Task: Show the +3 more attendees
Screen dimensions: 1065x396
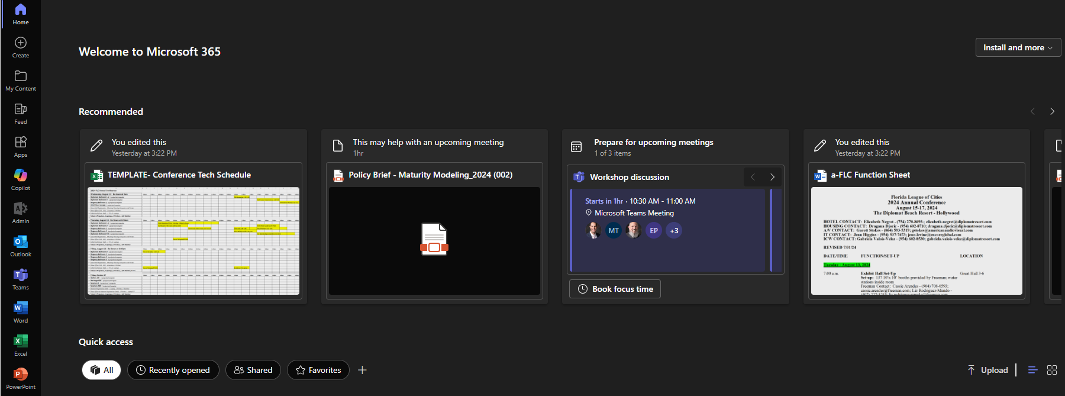Action: point(674,231)
